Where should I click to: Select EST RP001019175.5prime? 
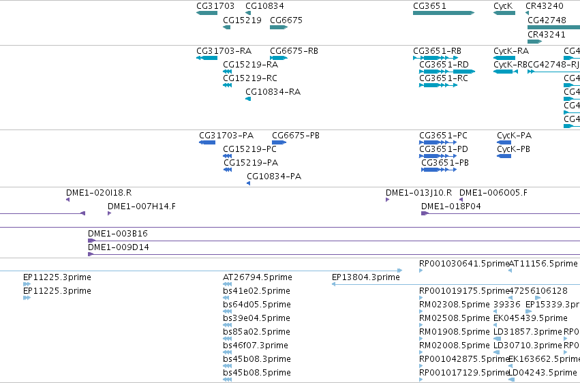pyautogui.click(x=464, y=291)
